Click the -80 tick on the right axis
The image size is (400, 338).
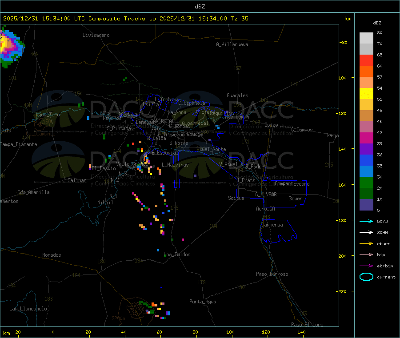[344, 42]
